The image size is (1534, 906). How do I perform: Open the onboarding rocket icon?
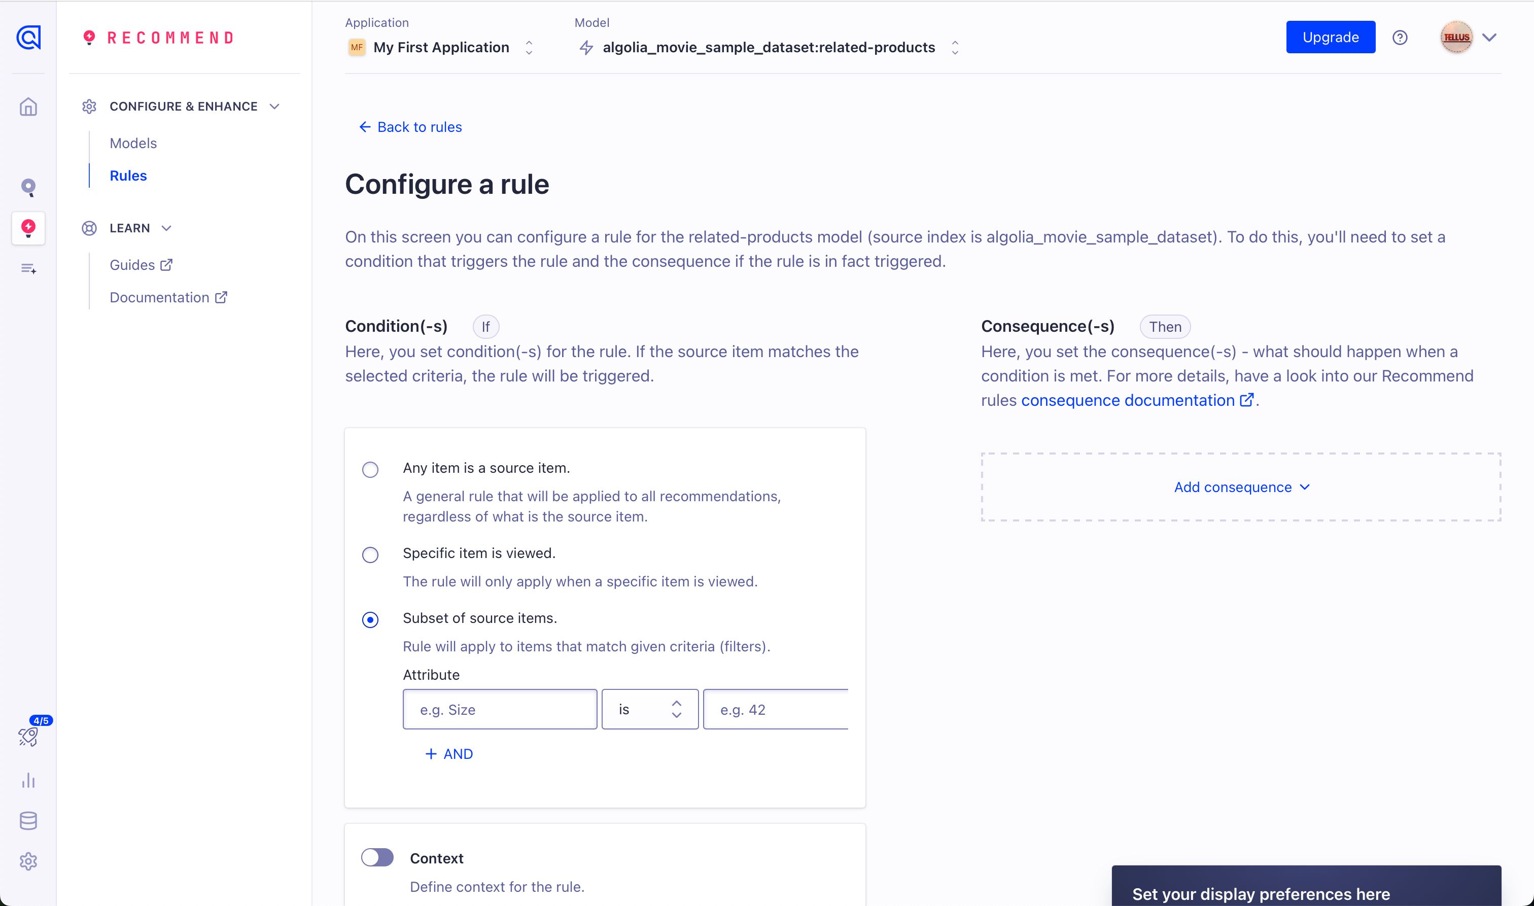click(28, 736)
